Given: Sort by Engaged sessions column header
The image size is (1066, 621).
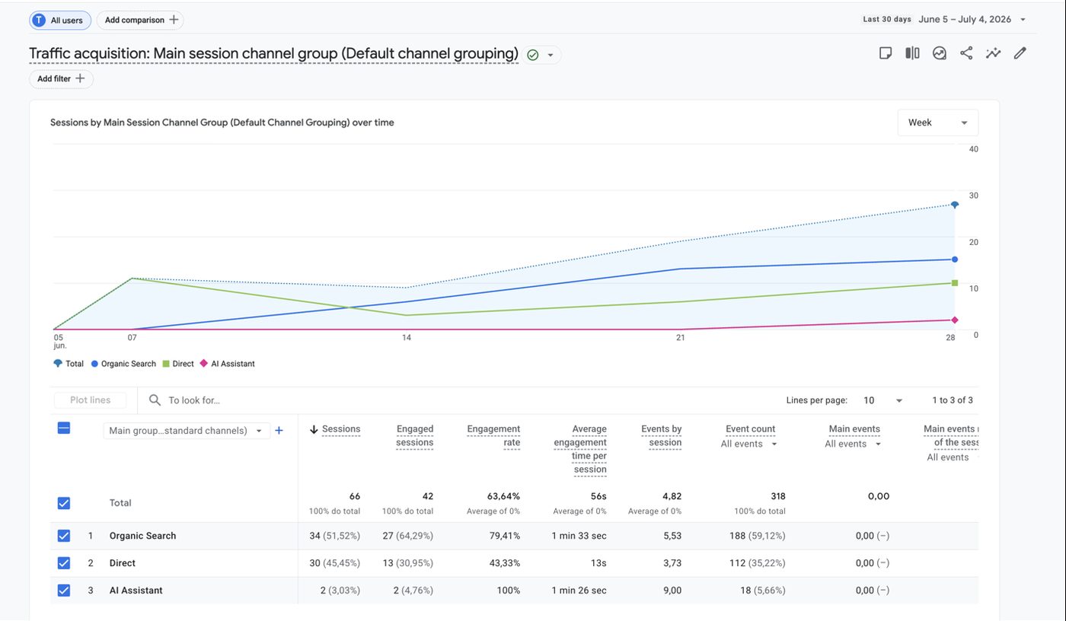Looking at the screenshot, I should point(414,436).
